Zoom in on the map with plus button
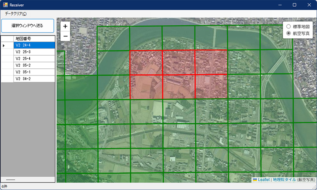317x190 pixels. [x=65, y=26]
